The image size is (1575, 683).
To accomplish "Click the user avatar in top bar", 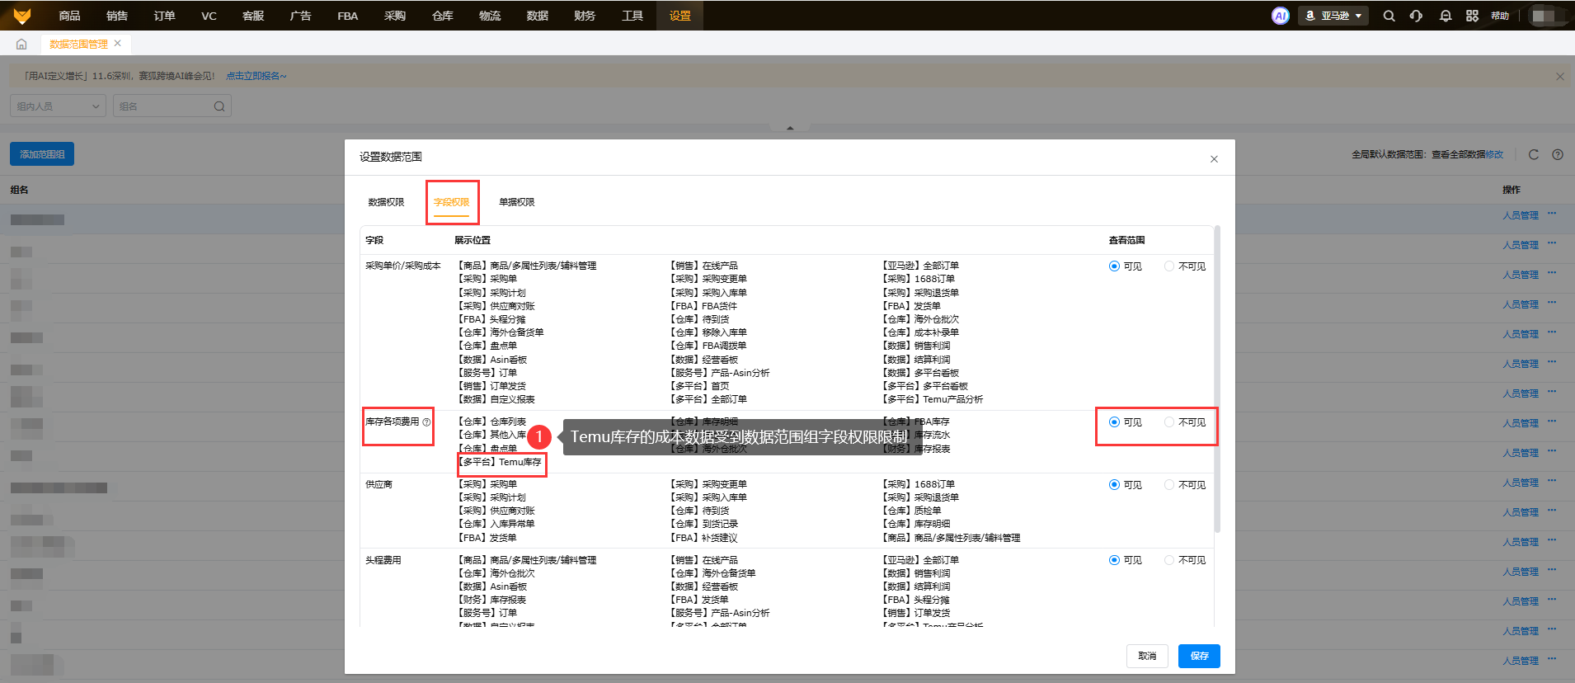I will 1544,16.
